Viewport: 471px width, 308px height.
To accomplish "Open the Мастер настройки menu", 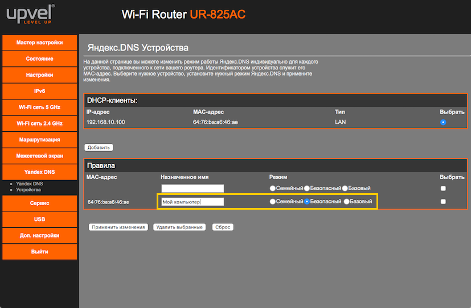I will pos(40,43).
